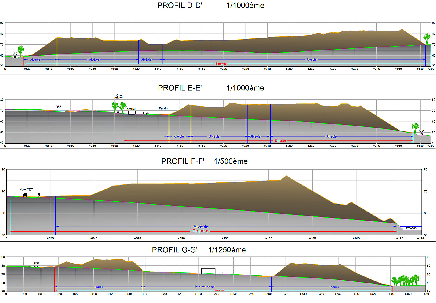
Task: Select the PROFIL E-E' title text
Action: coord(180,88)
